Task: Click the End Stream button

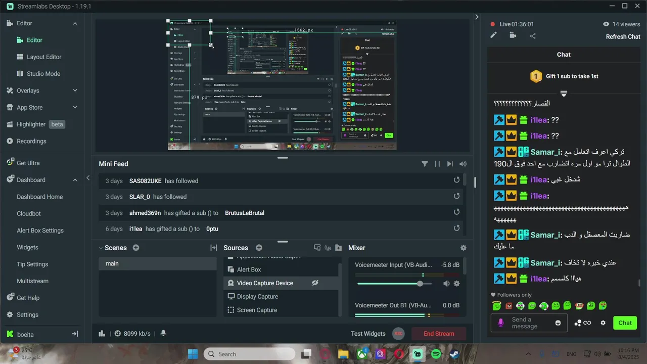Action: click(x=439, y=334)
